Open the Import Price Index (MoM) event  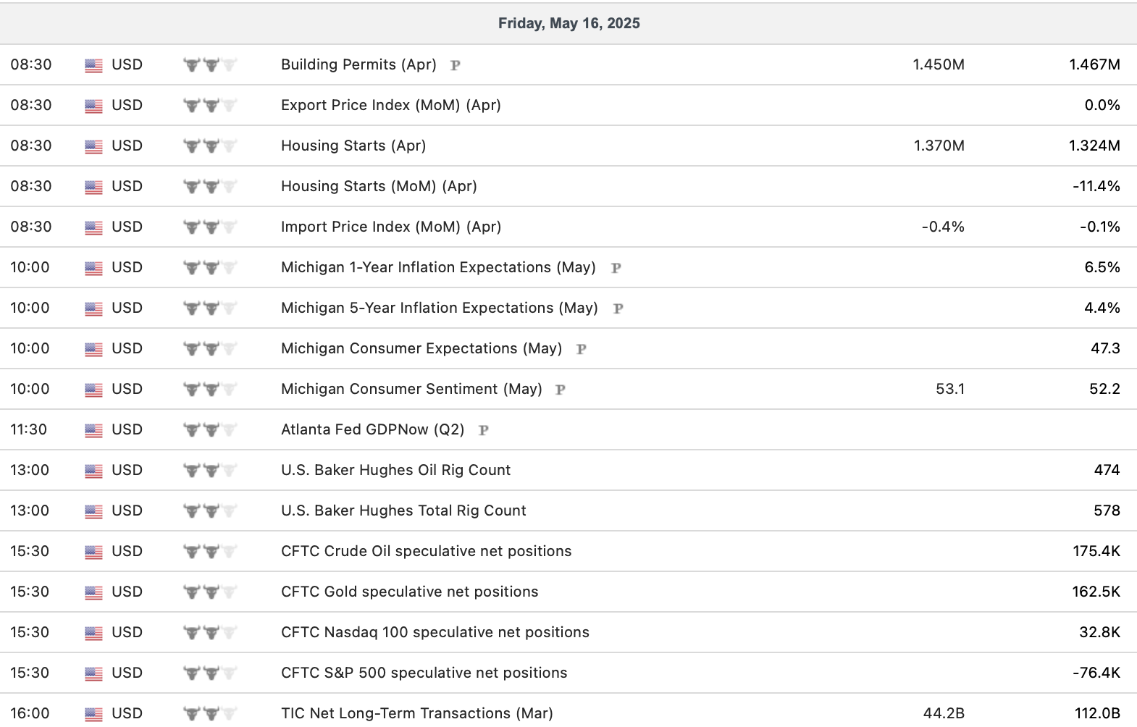coord(391,227)
